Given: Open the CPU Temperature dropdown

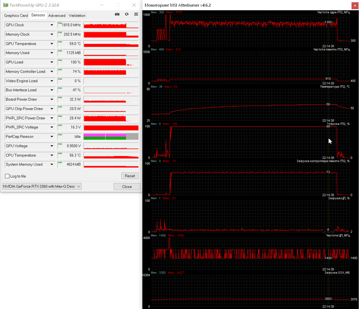Looking at the screenshot, I should (52, 155).
